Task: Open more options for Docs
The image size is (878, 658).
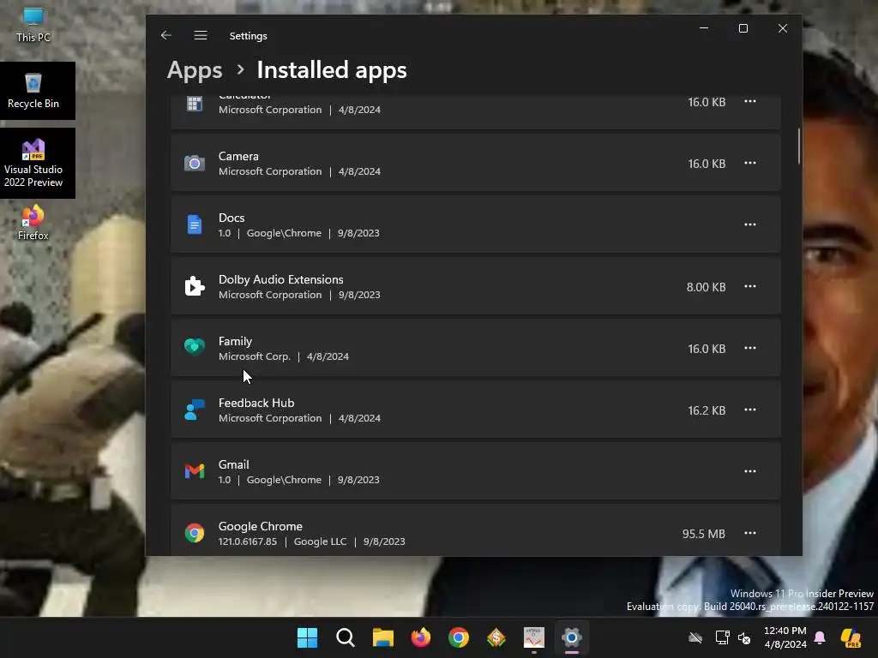Action: click(x=749, y=224)
